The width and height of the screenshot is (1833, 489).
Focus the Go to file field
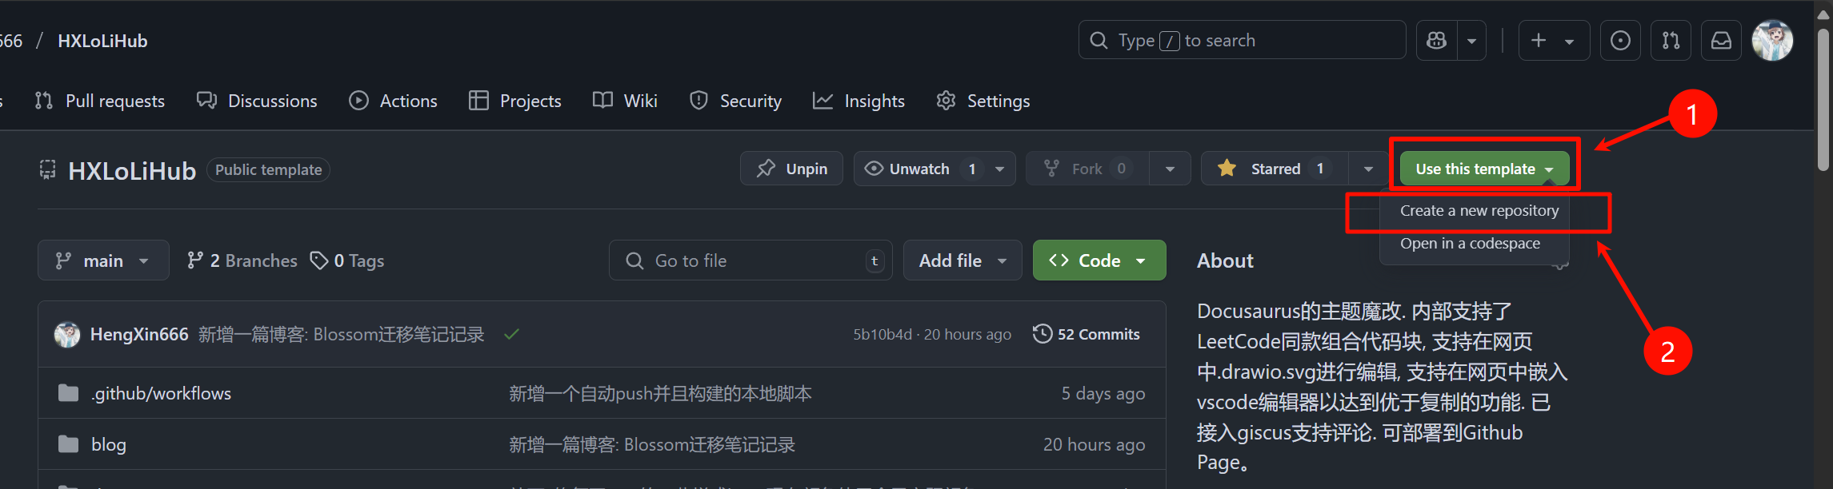click(751, 260)
